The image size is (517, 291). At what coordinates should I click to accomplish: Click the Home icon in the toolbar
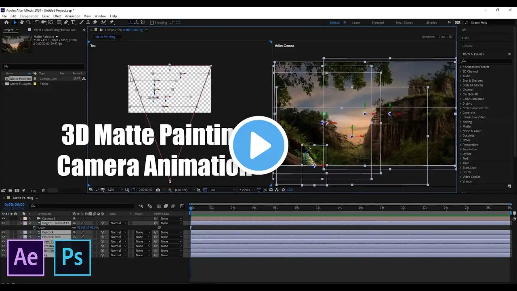(6, 23)
